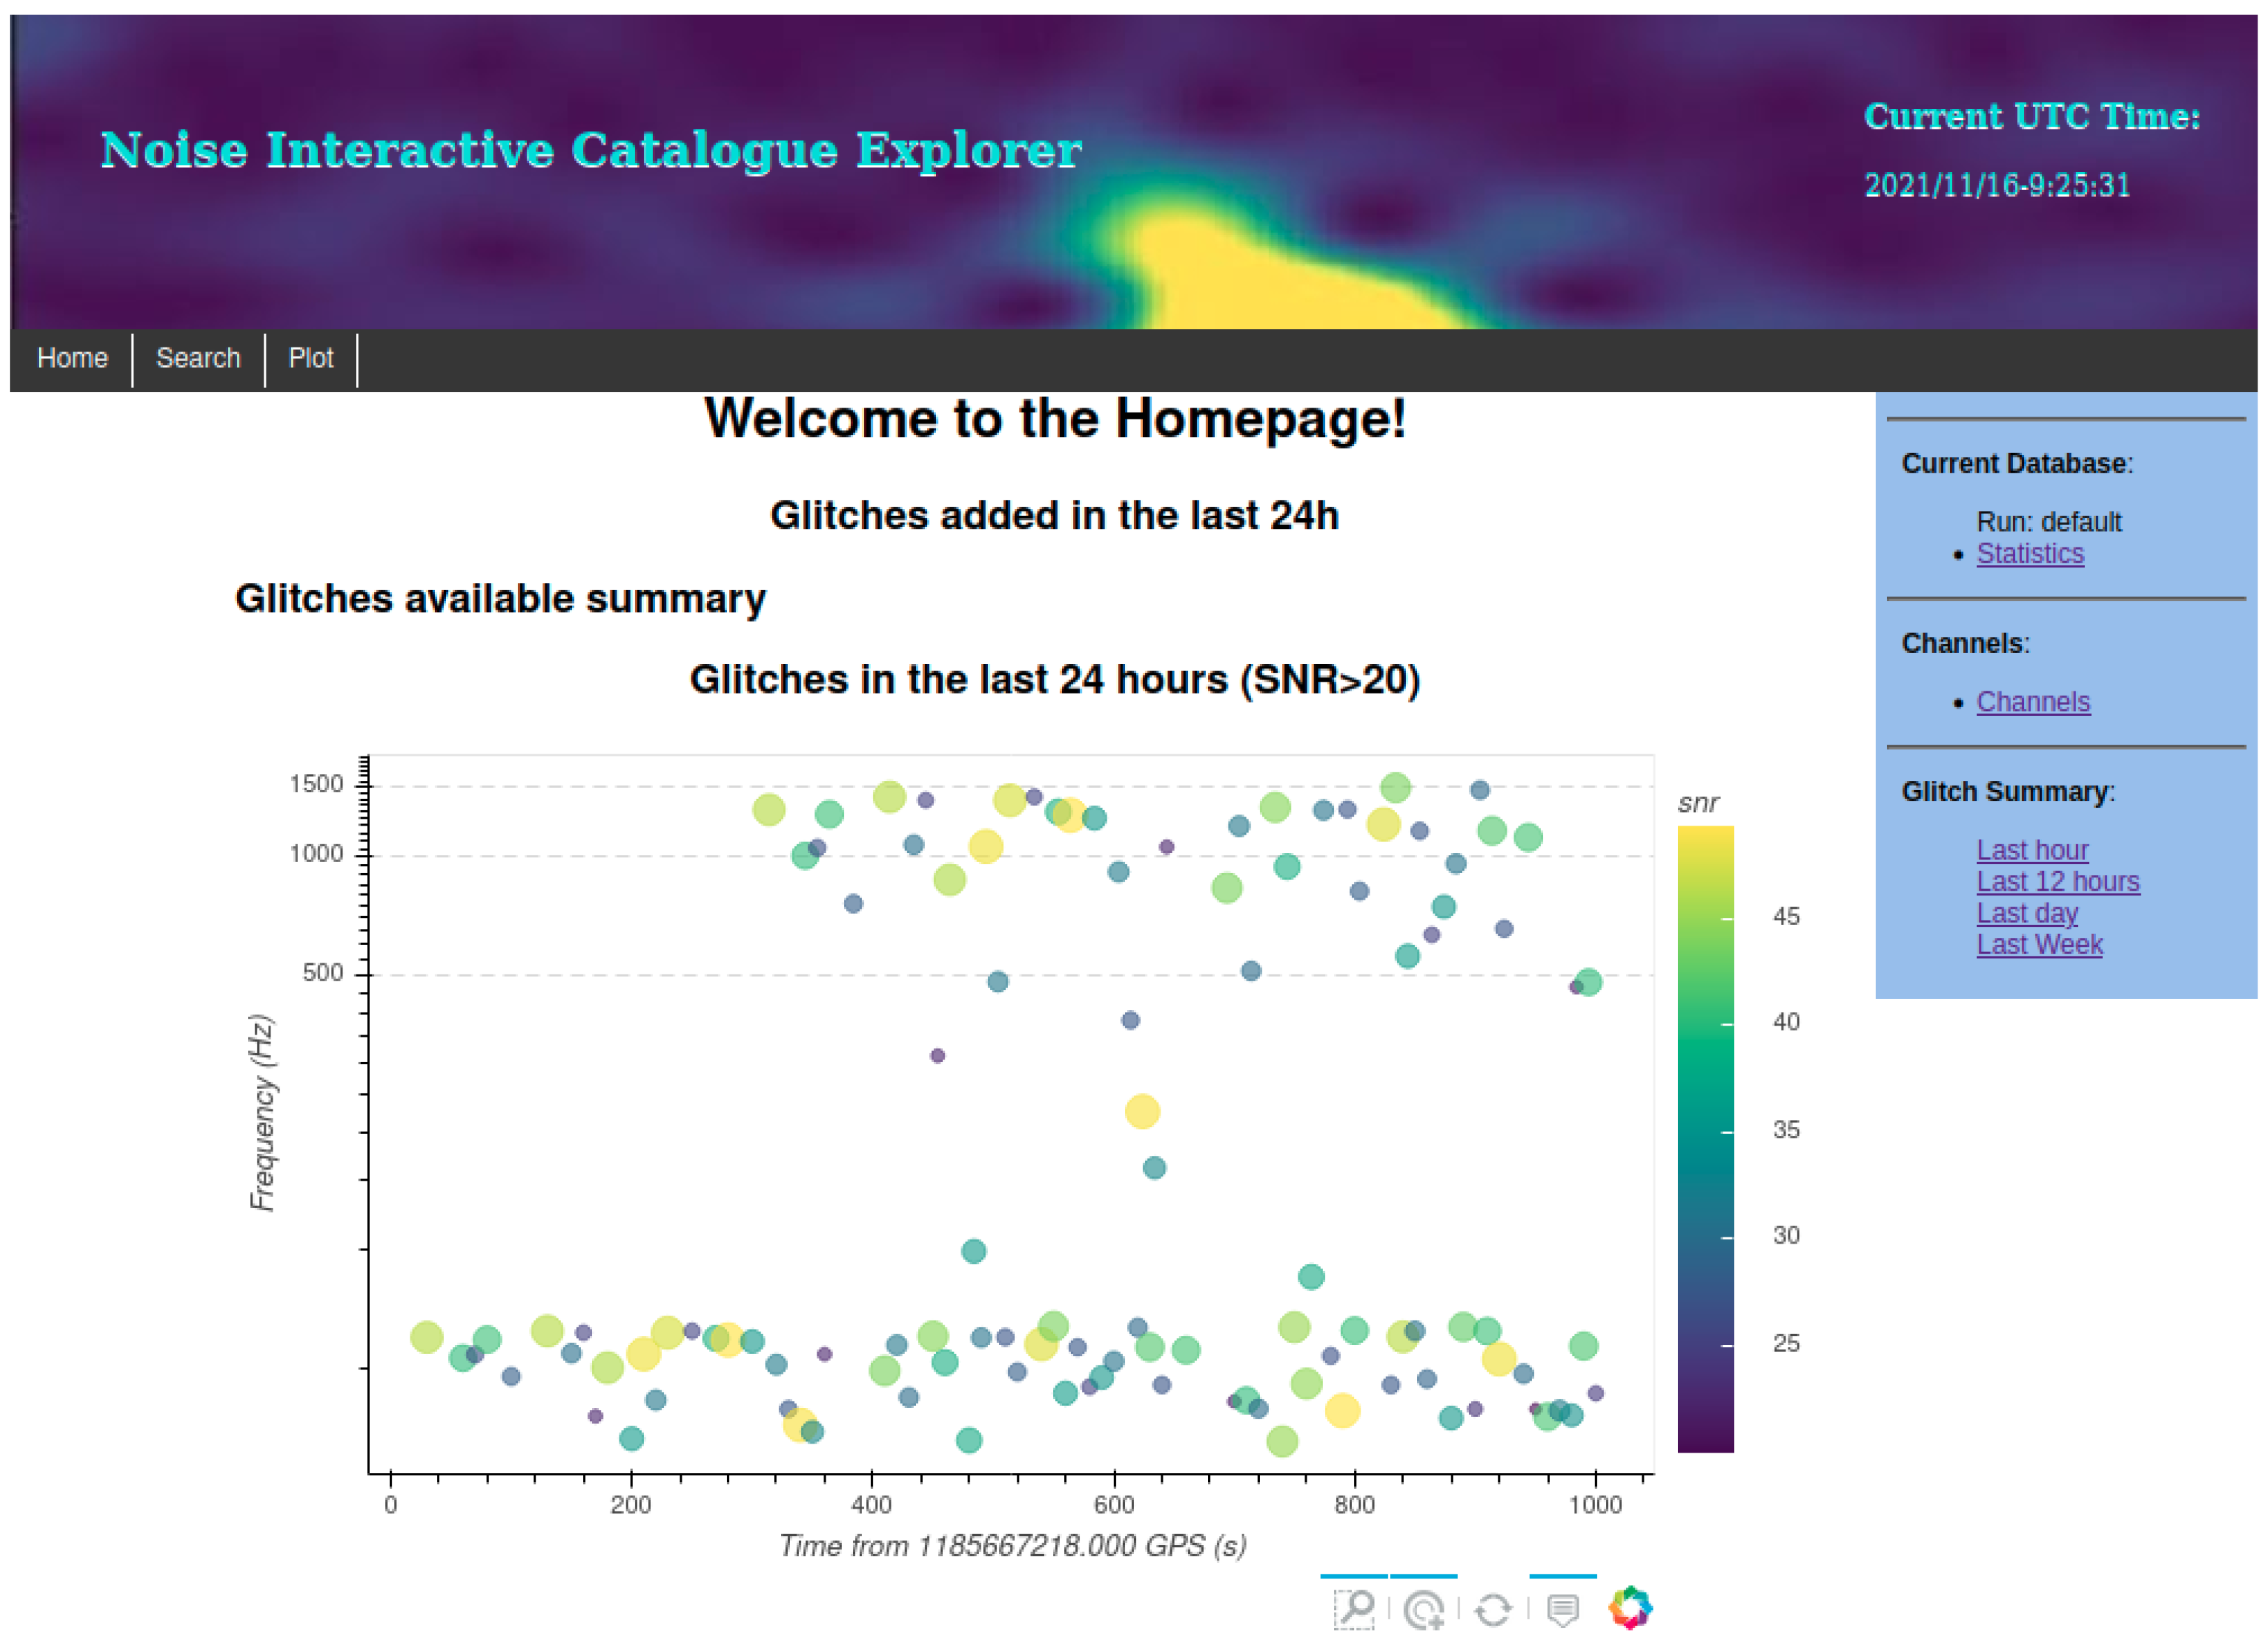Click the Frequency (Hz) axis label
The image size is (2268, 1647).
click(x=262, y=1112)
